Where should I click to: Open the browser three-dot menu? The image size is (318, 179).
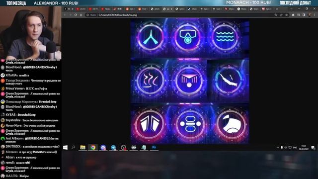[315, 15]
